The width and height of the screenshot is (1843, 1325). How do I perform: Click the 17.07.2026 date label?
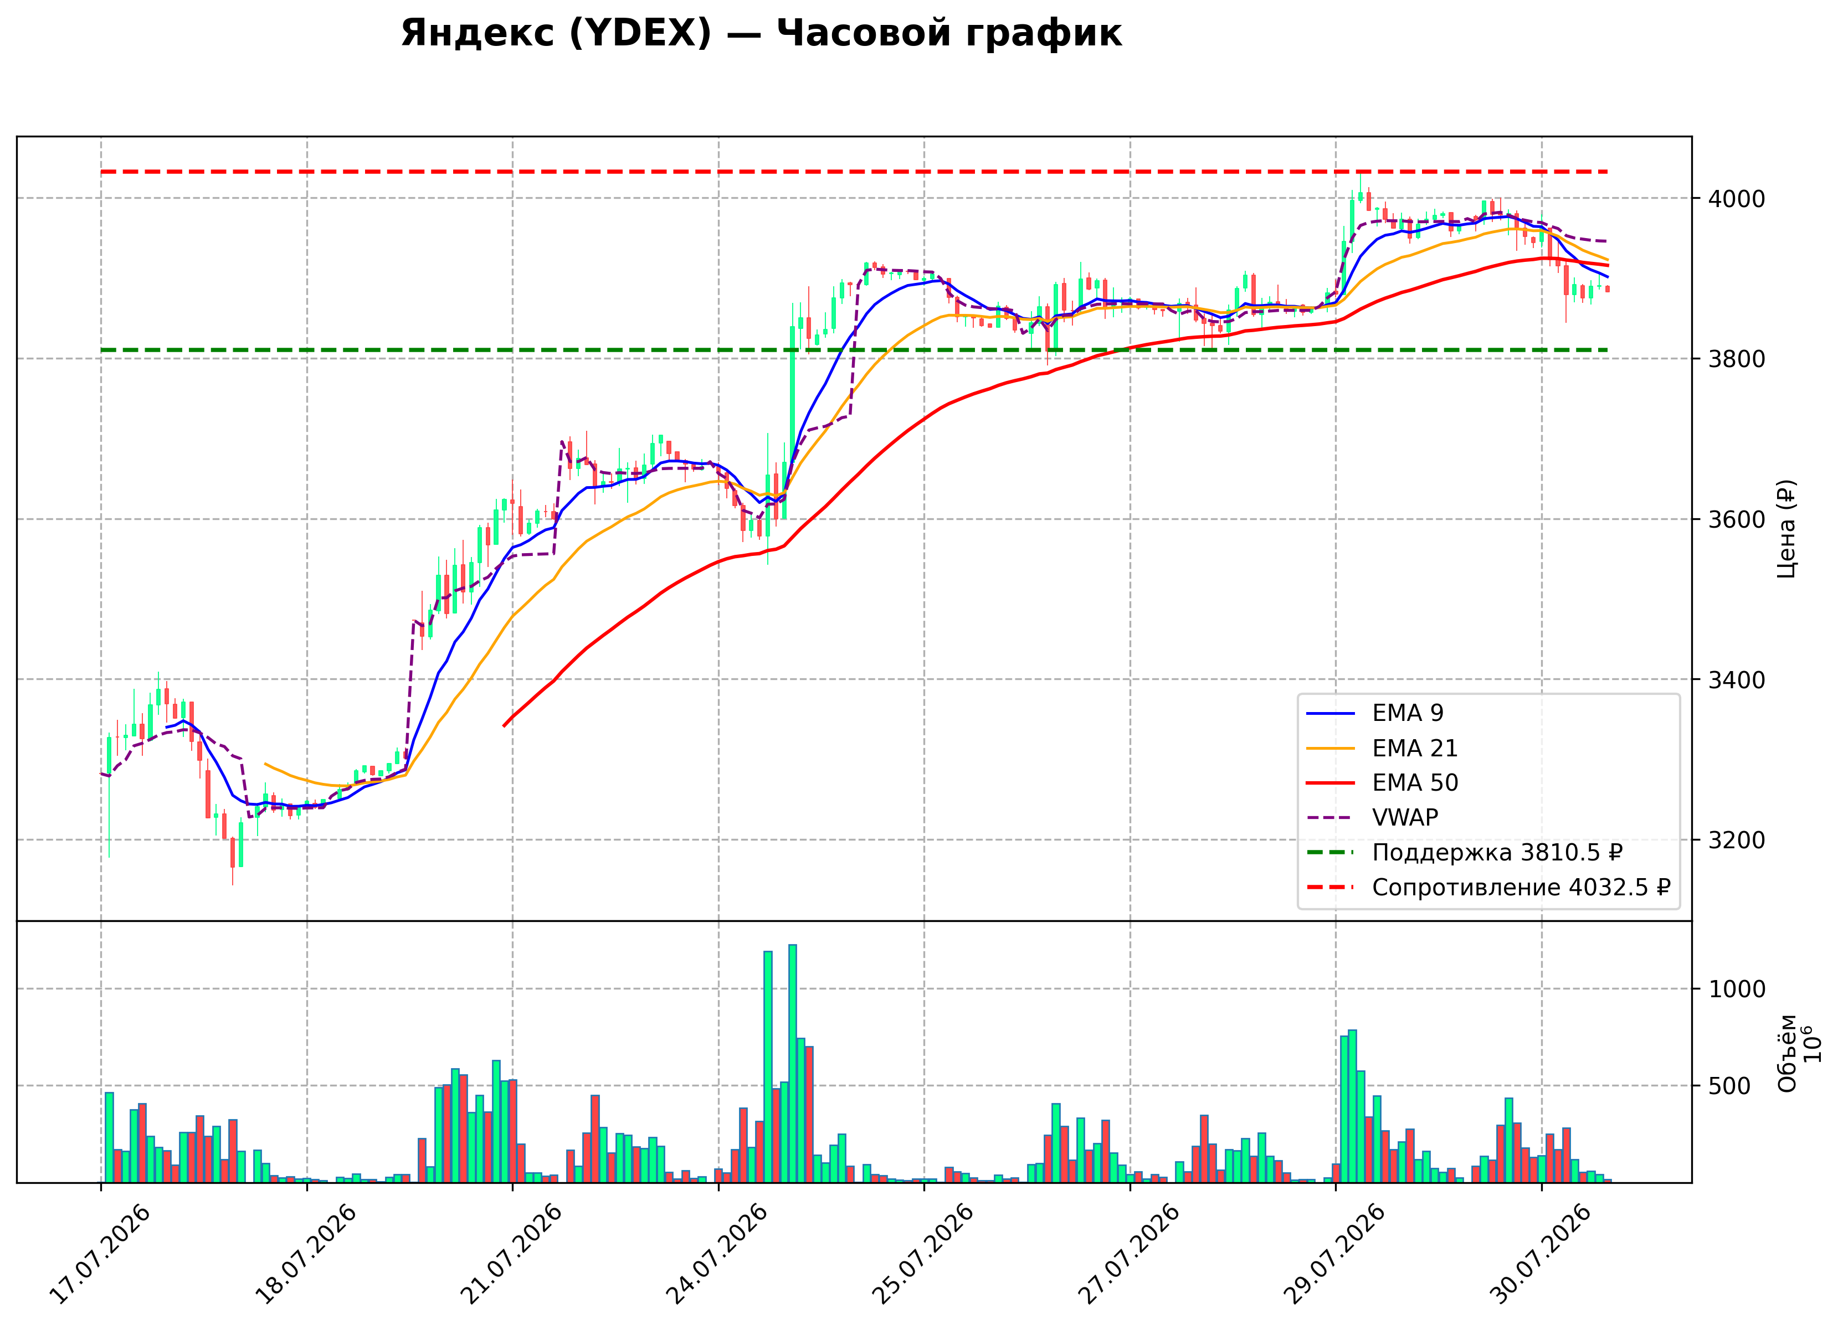(100, 1255)
